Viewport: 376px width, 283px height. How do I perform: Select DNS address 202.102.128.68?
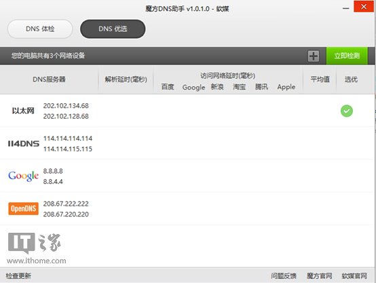66,116
